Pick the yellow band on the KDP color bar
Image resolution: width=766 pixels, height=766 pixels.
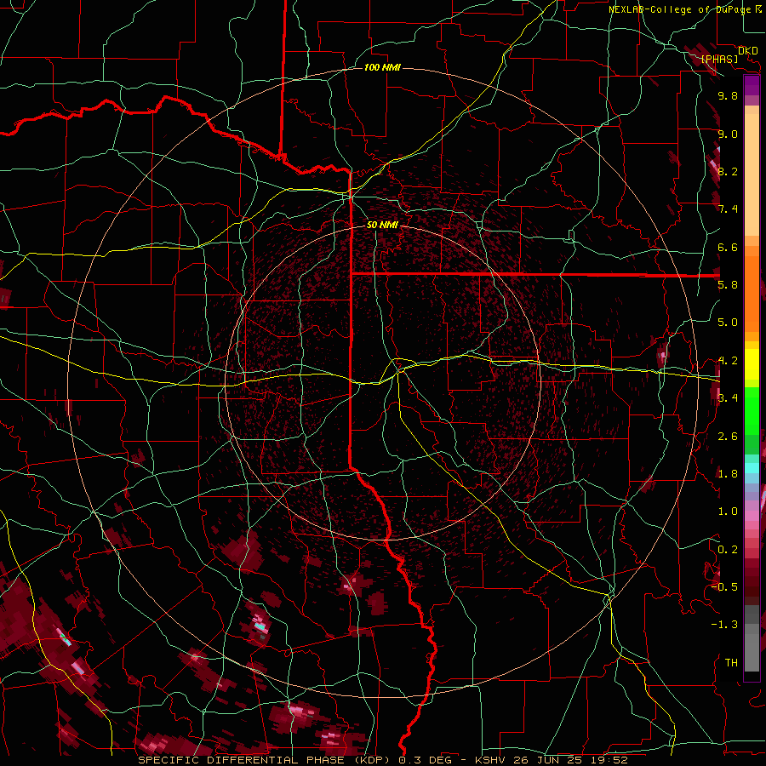coord(752,364)
